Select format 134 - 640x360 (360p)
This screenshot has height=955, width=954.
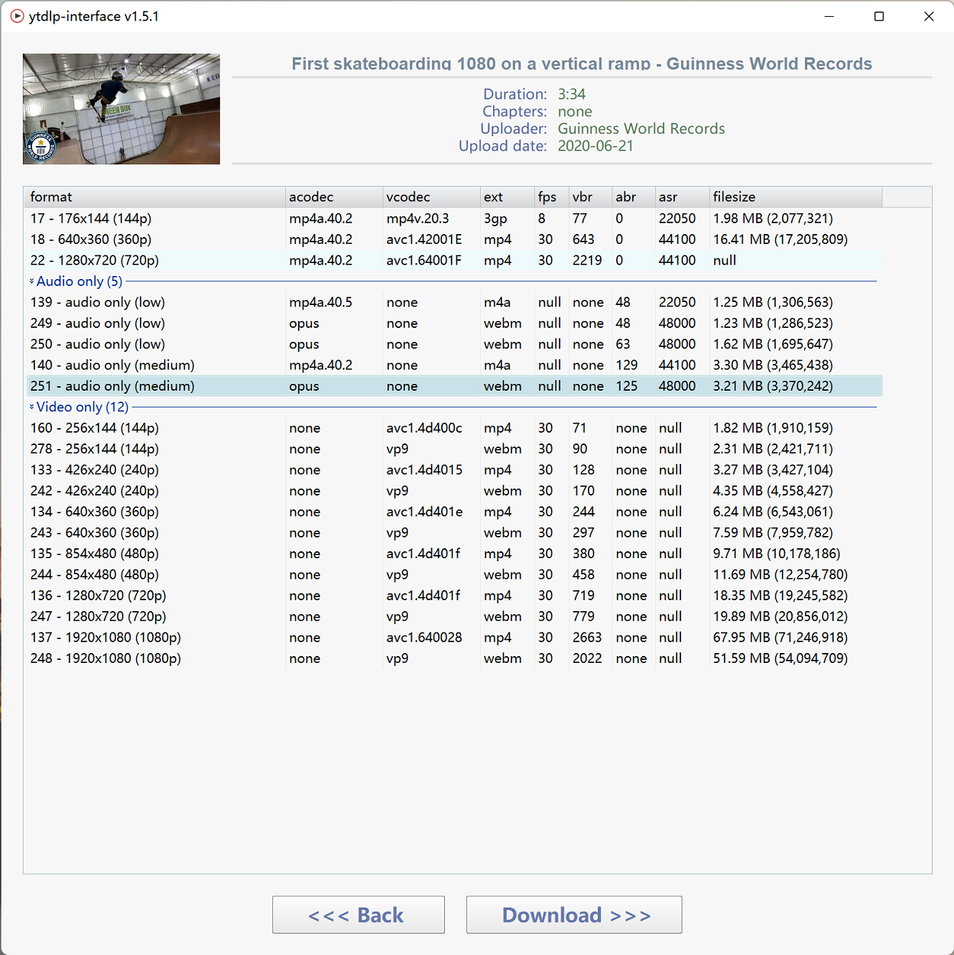click(x=454, y=512)
